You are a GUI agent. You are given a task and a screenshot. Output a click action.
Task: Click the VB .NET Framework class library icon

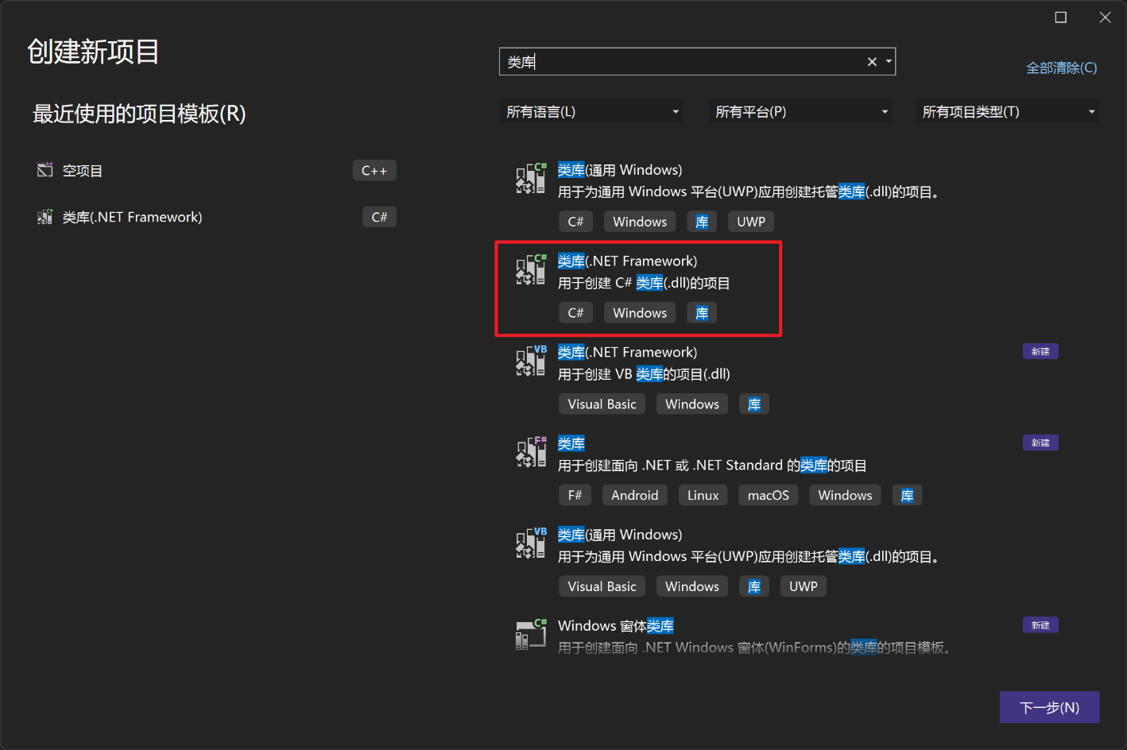530,361
